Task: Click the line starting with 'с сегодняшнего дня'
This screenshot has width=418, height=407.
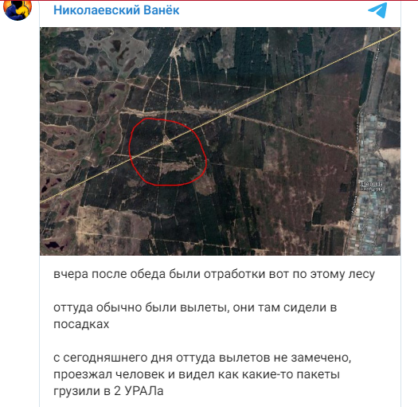Action: (202, 358)
